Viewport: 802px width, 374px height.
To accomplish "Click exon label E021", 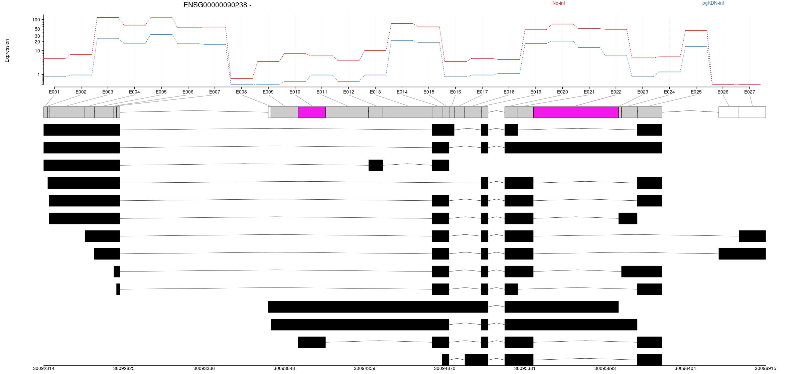I will point(589,92).
